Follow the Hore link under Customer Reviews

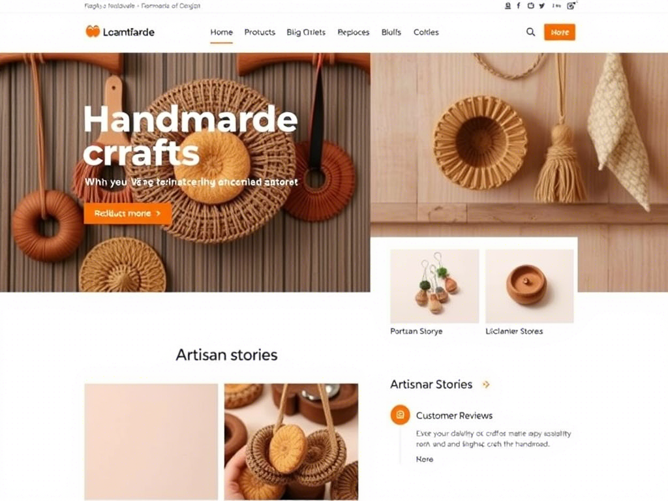tap(424, 459)
